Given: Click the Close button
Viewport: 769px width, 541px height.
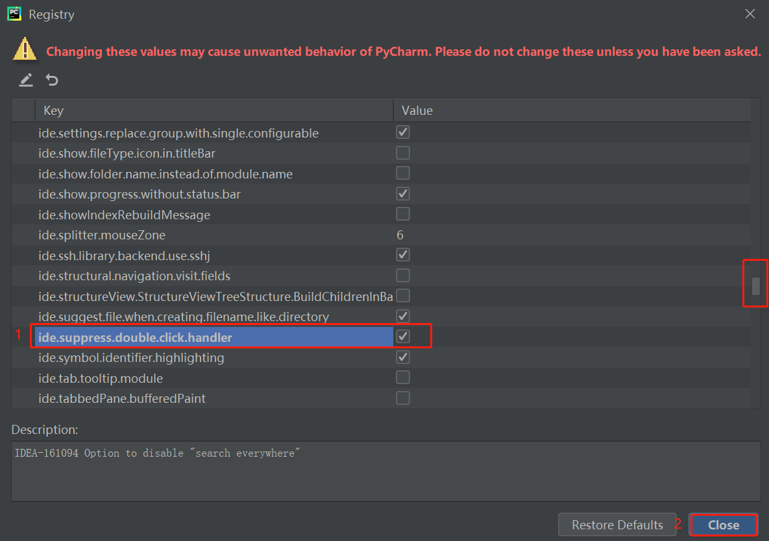Looking at the screenshot, I should 724,525.
